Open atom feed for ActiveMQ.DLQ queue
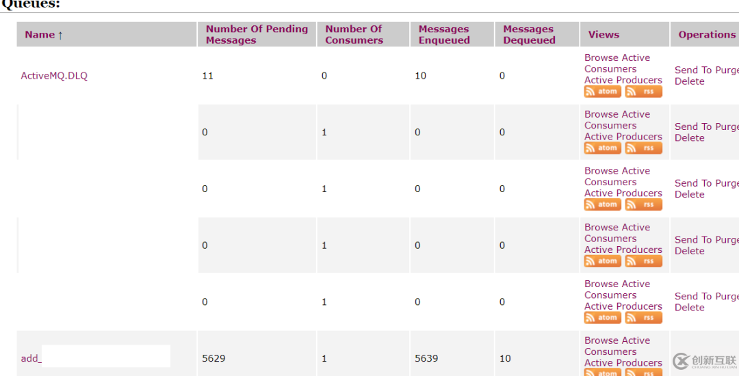The width and height of the screenshot is (739, 376). pyautogui.click(x=602, y=92)
